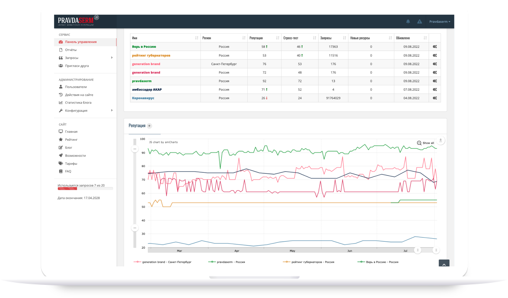This screenshot has width=508, height=298.
Task: Click the scroll-to-top arrow button
Action: (444, 264)
